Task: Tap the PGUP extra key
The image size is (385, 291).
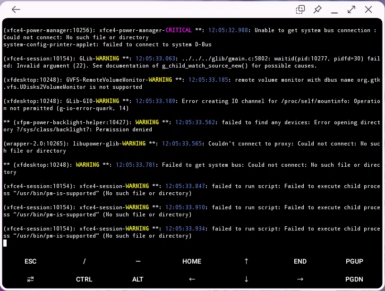Action: pyautogui.click(x=354, y=261)
